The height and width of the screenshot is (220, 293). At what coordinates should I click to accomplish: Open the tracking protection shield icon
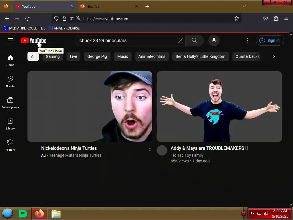click(56, 18)
